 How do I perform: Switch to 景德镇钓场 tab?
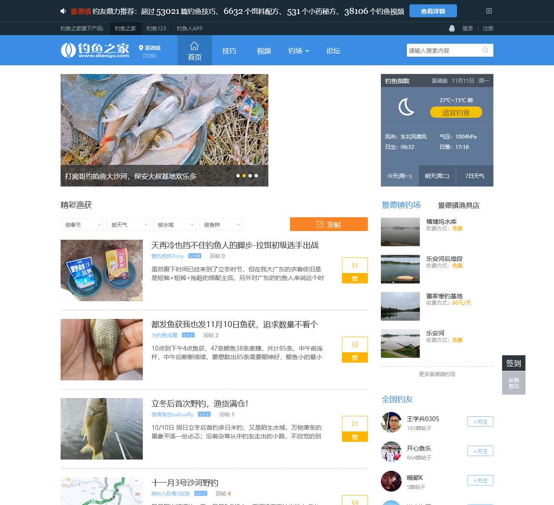(401, 205)
